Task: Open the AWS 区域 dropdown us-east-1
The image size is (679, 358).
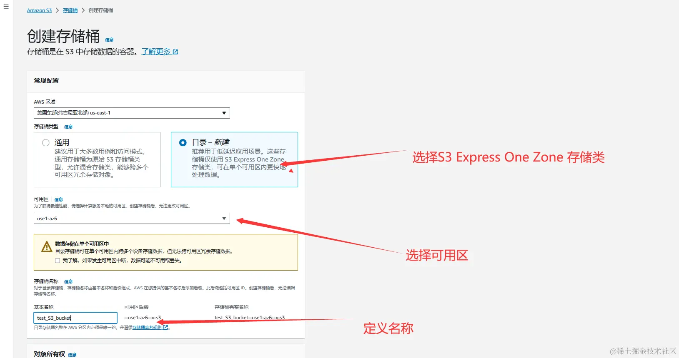Action: [x=132, y=113]
